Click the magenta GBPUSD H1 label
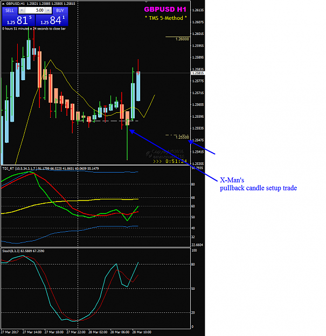 165,10
